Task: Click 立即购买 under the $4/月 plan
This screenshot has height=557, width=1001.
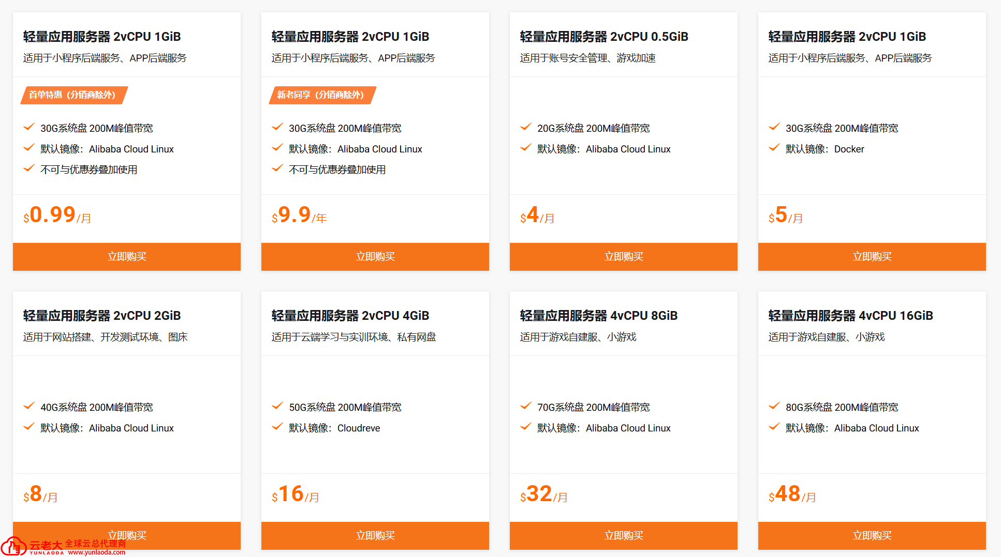Action: [623, 257]
